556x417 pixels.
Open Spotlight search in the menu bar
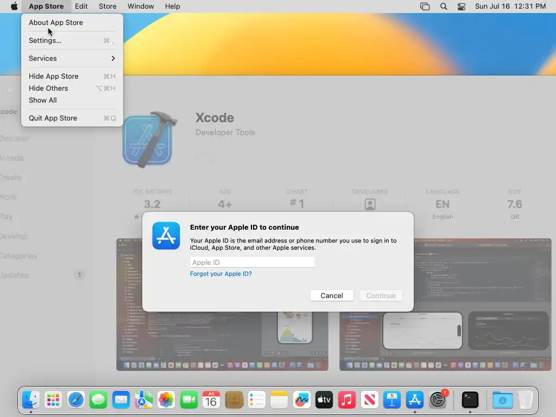pos(443,6)
